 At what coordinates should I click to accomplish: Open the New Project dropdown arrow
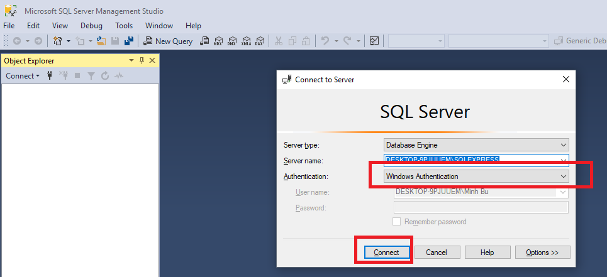(69, 41)
